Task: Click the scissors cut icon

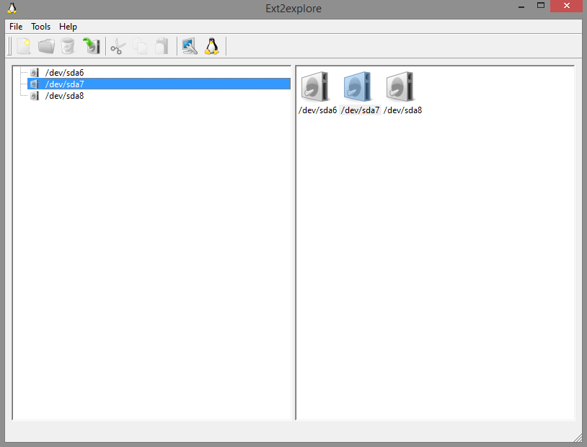Action: (x=118, y=46)
